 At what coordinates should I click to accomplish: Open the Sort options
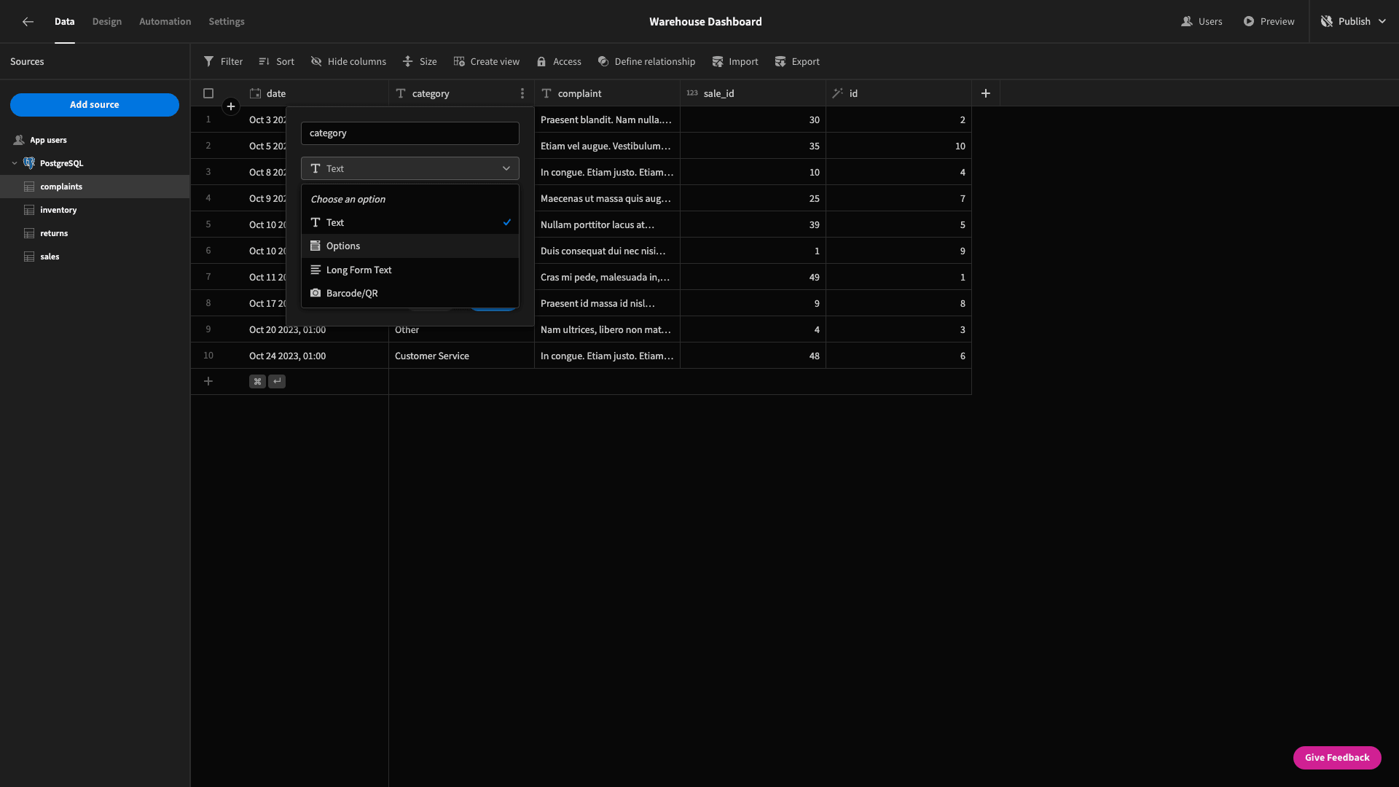[x=276, y=62]
